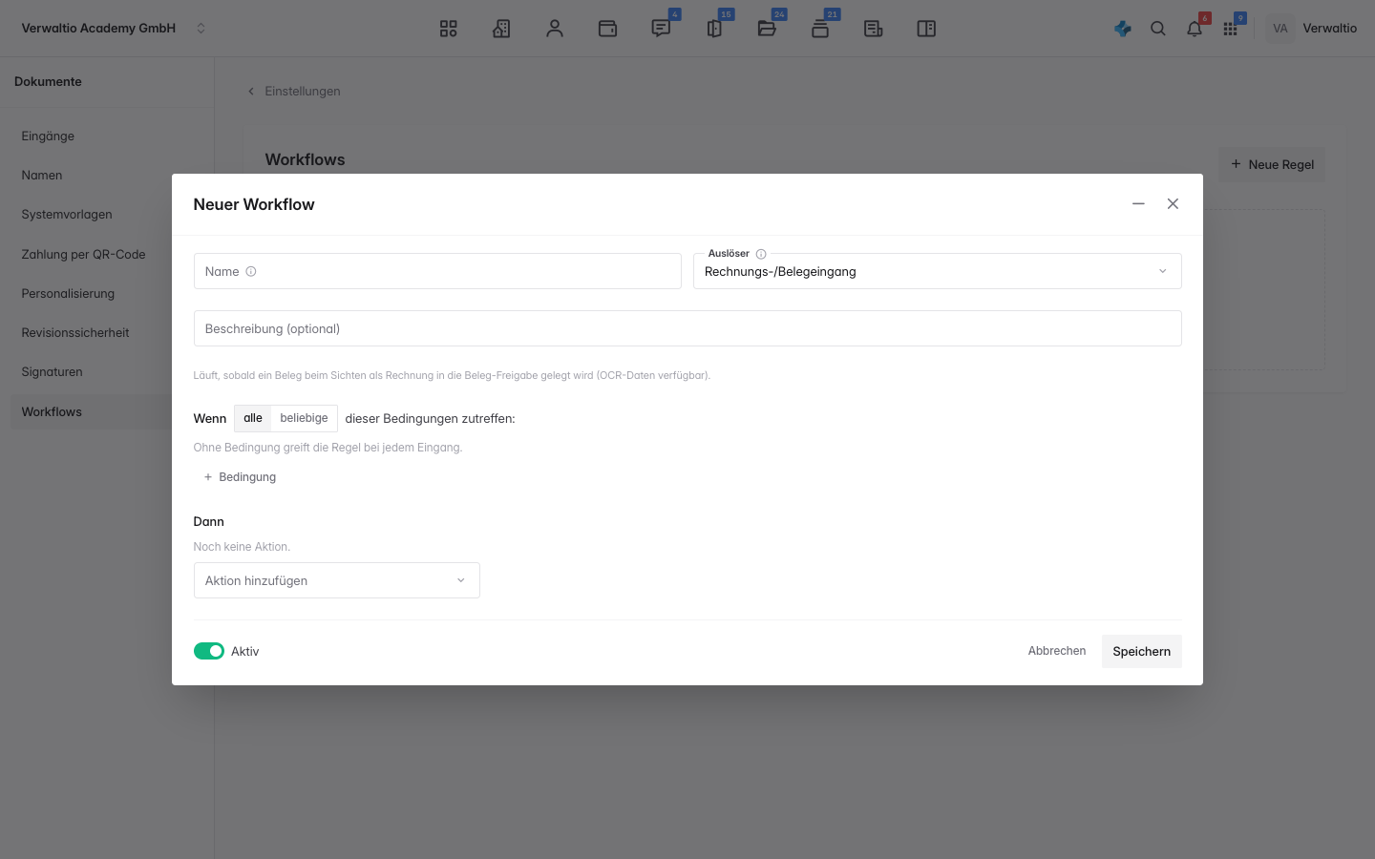Open Revisionssicherheit in the sidebar
1375x859 pixels.
pos(107,333)
